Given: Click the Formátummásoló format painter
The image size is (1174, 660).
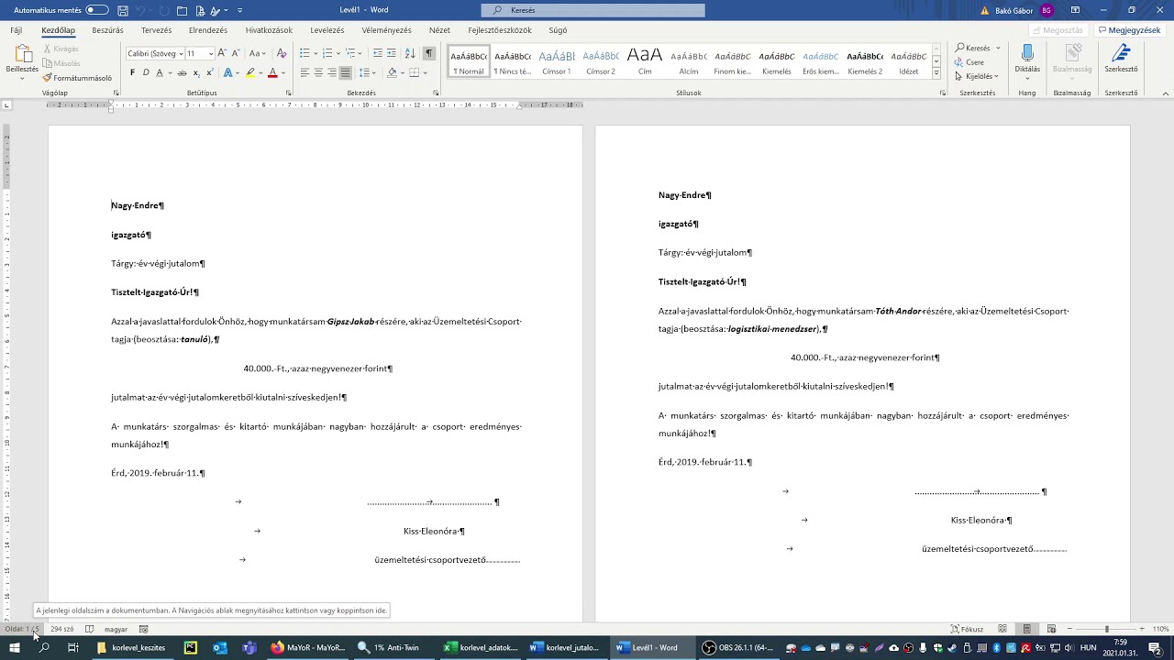Looking at the screenshot, I should click(x=77, y=78).
